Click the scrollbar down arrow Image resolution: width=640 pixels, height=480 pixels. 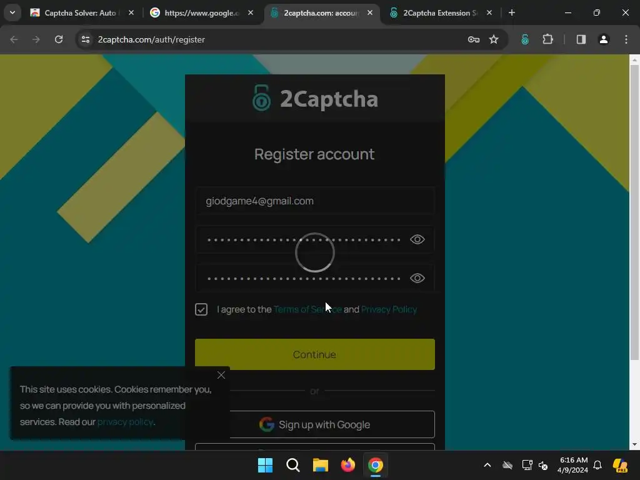pos(634,444)
